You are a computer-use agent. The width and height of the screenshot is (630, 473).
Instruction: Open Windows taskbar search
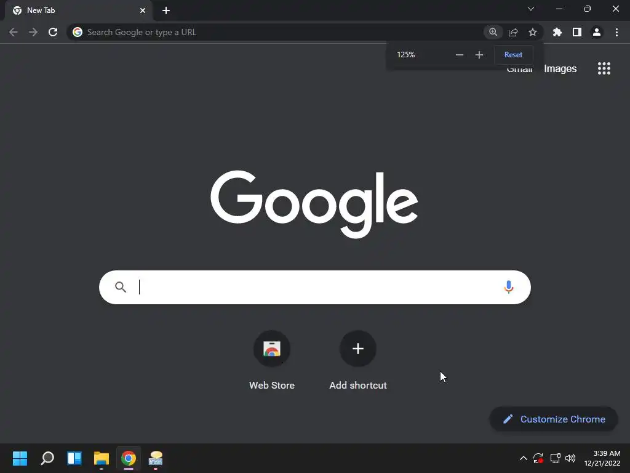pos(47,458)
